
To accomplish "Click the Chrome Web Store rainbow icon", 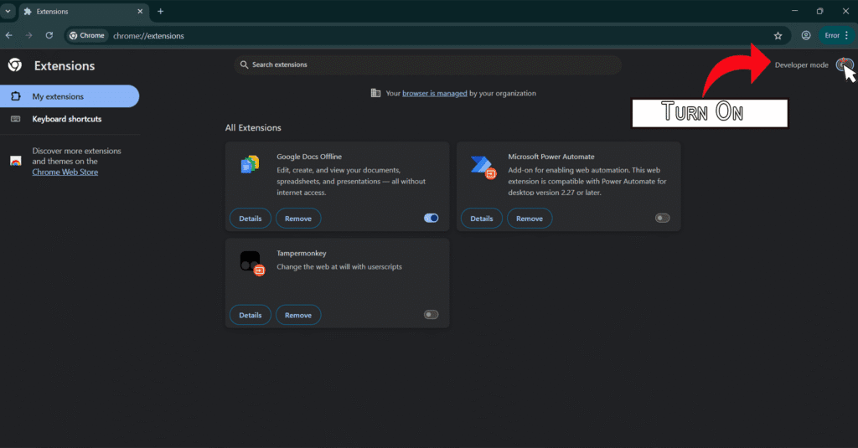I will [16, 161].
